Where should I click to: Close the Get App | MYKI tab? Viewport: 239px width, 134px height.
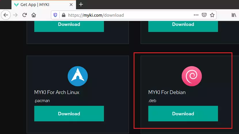[71, 5]
